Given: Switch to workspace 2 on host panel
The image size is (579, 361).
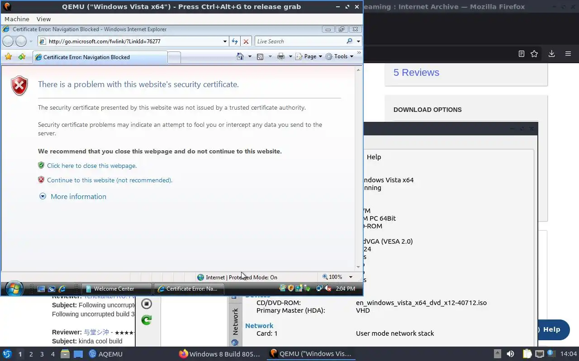Looking at the screenshot, I should (x=31, y=354).
